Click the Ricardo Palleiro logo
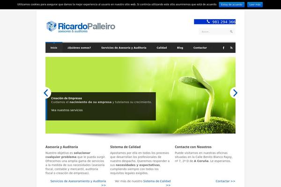The image size is (281, 187). 81,27
